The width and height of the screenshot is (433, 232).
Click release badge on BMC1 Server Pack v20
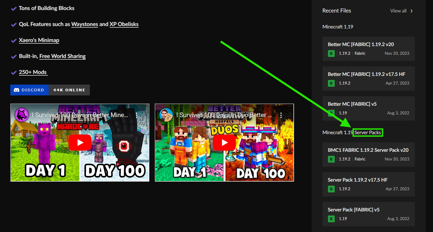point(331,159)
